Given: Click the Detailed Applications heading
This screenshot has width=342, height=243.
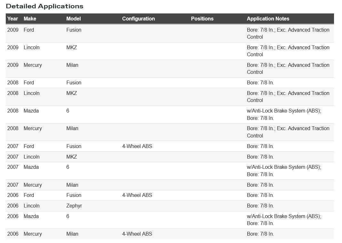Looking at the screenshot, I should click(44, 6).
